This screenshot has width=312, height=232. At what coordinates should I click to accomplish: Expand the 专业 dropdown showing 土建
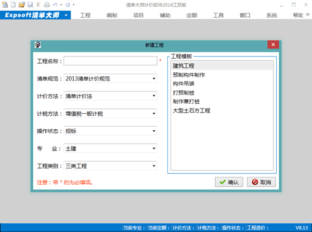154,148
